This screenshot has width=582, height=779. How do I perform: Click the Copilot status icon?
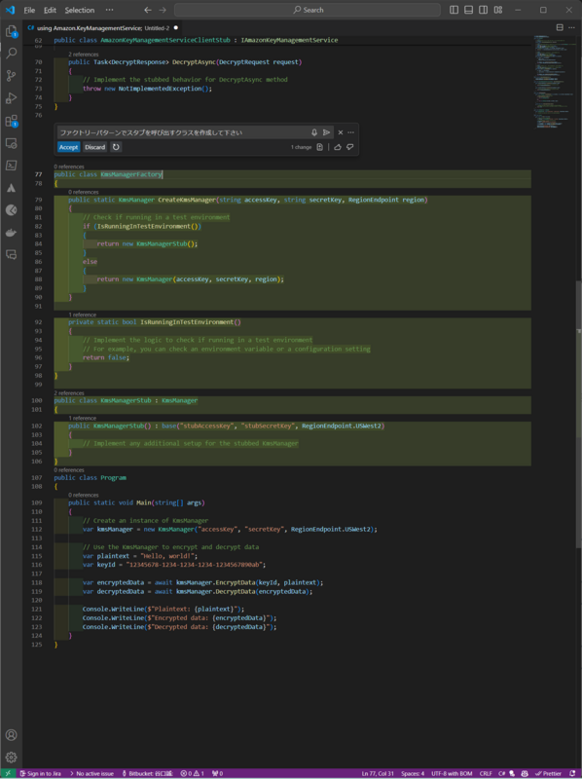coord(526,773)
